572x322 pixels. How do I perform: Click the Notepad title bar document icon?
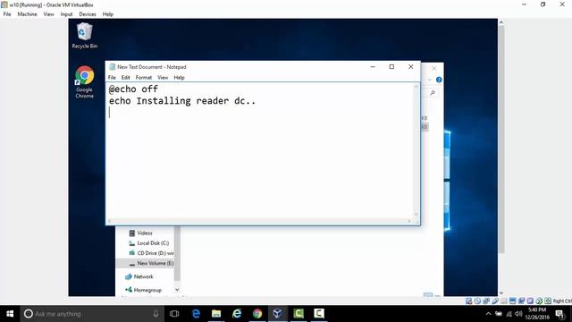(x=113, y=67)
